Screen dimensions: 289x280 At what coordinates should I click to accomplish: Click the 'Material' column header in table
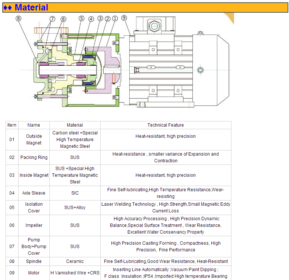pos(75,125)
